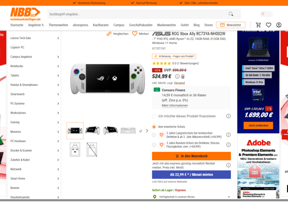Open the Versand shipping link
Screen dimensions: 288x202
[179, 83]
